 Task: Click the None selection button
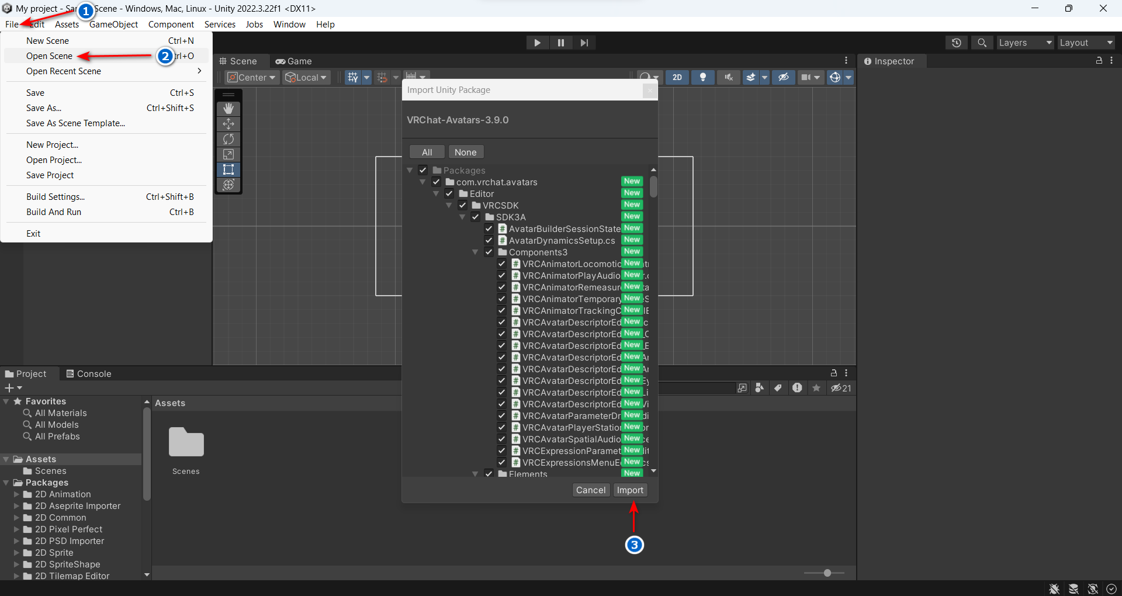[465, 153]
